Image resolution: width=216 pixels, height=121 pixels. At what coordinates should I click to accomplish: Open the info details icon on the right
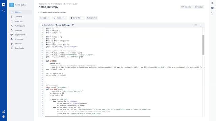tap(212, 8)
